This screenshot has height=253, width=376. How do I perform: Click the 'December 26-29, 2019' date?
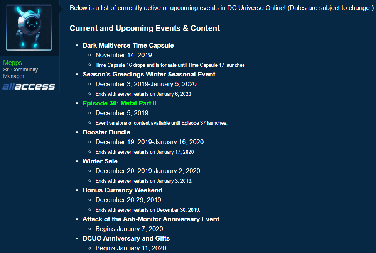click(x=128, y=200)
